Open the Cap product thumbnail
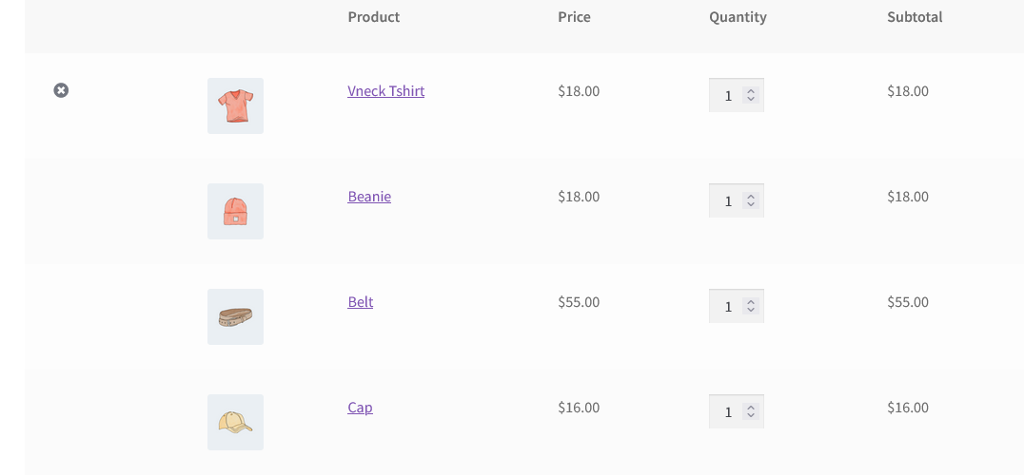1024x476 pixels. (x=235, y=422)
